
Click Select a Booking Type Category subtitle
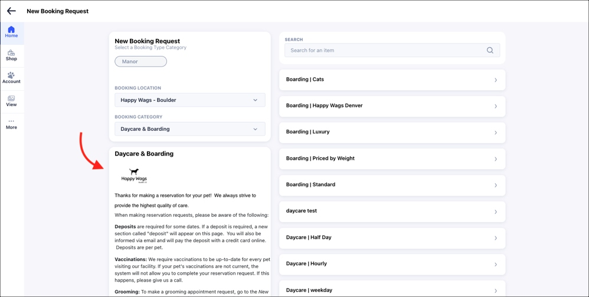click(150, 48)
